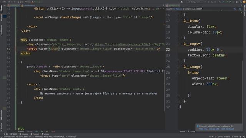Viewport: 246px width, 138px height.
Task: Click the 'text-align: center' property line
Action: pyautogui.click(x=207, y=55)
